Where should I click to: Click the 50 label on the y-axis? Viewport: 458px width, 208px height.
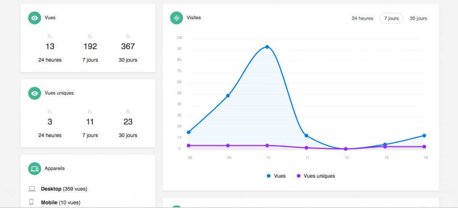pos(179,93)
